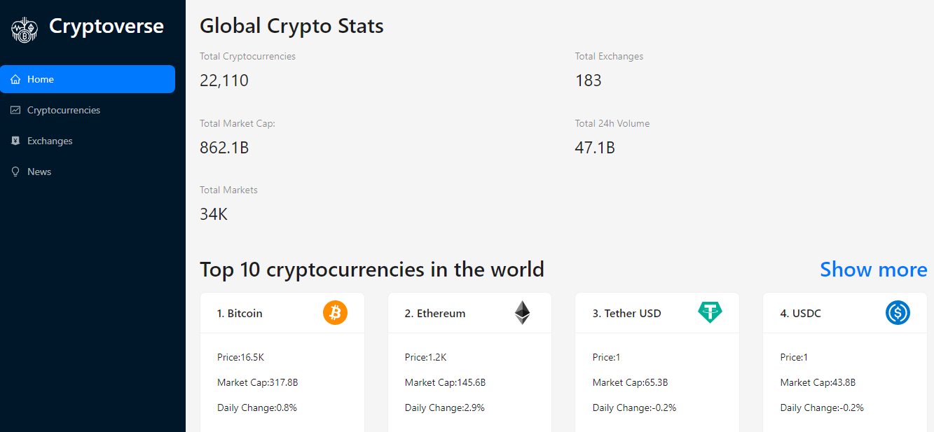Click Tether USD's Market Cap:65.3B text

[631, 382]
